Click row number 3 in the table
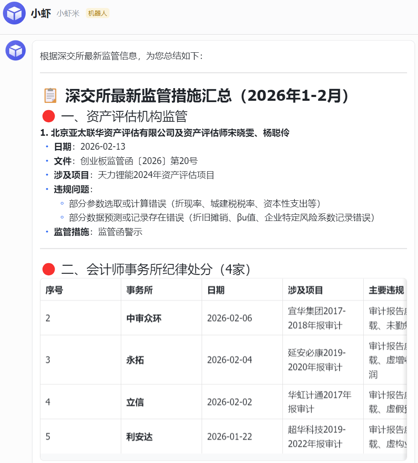418x463 pixels. point(80,360)
